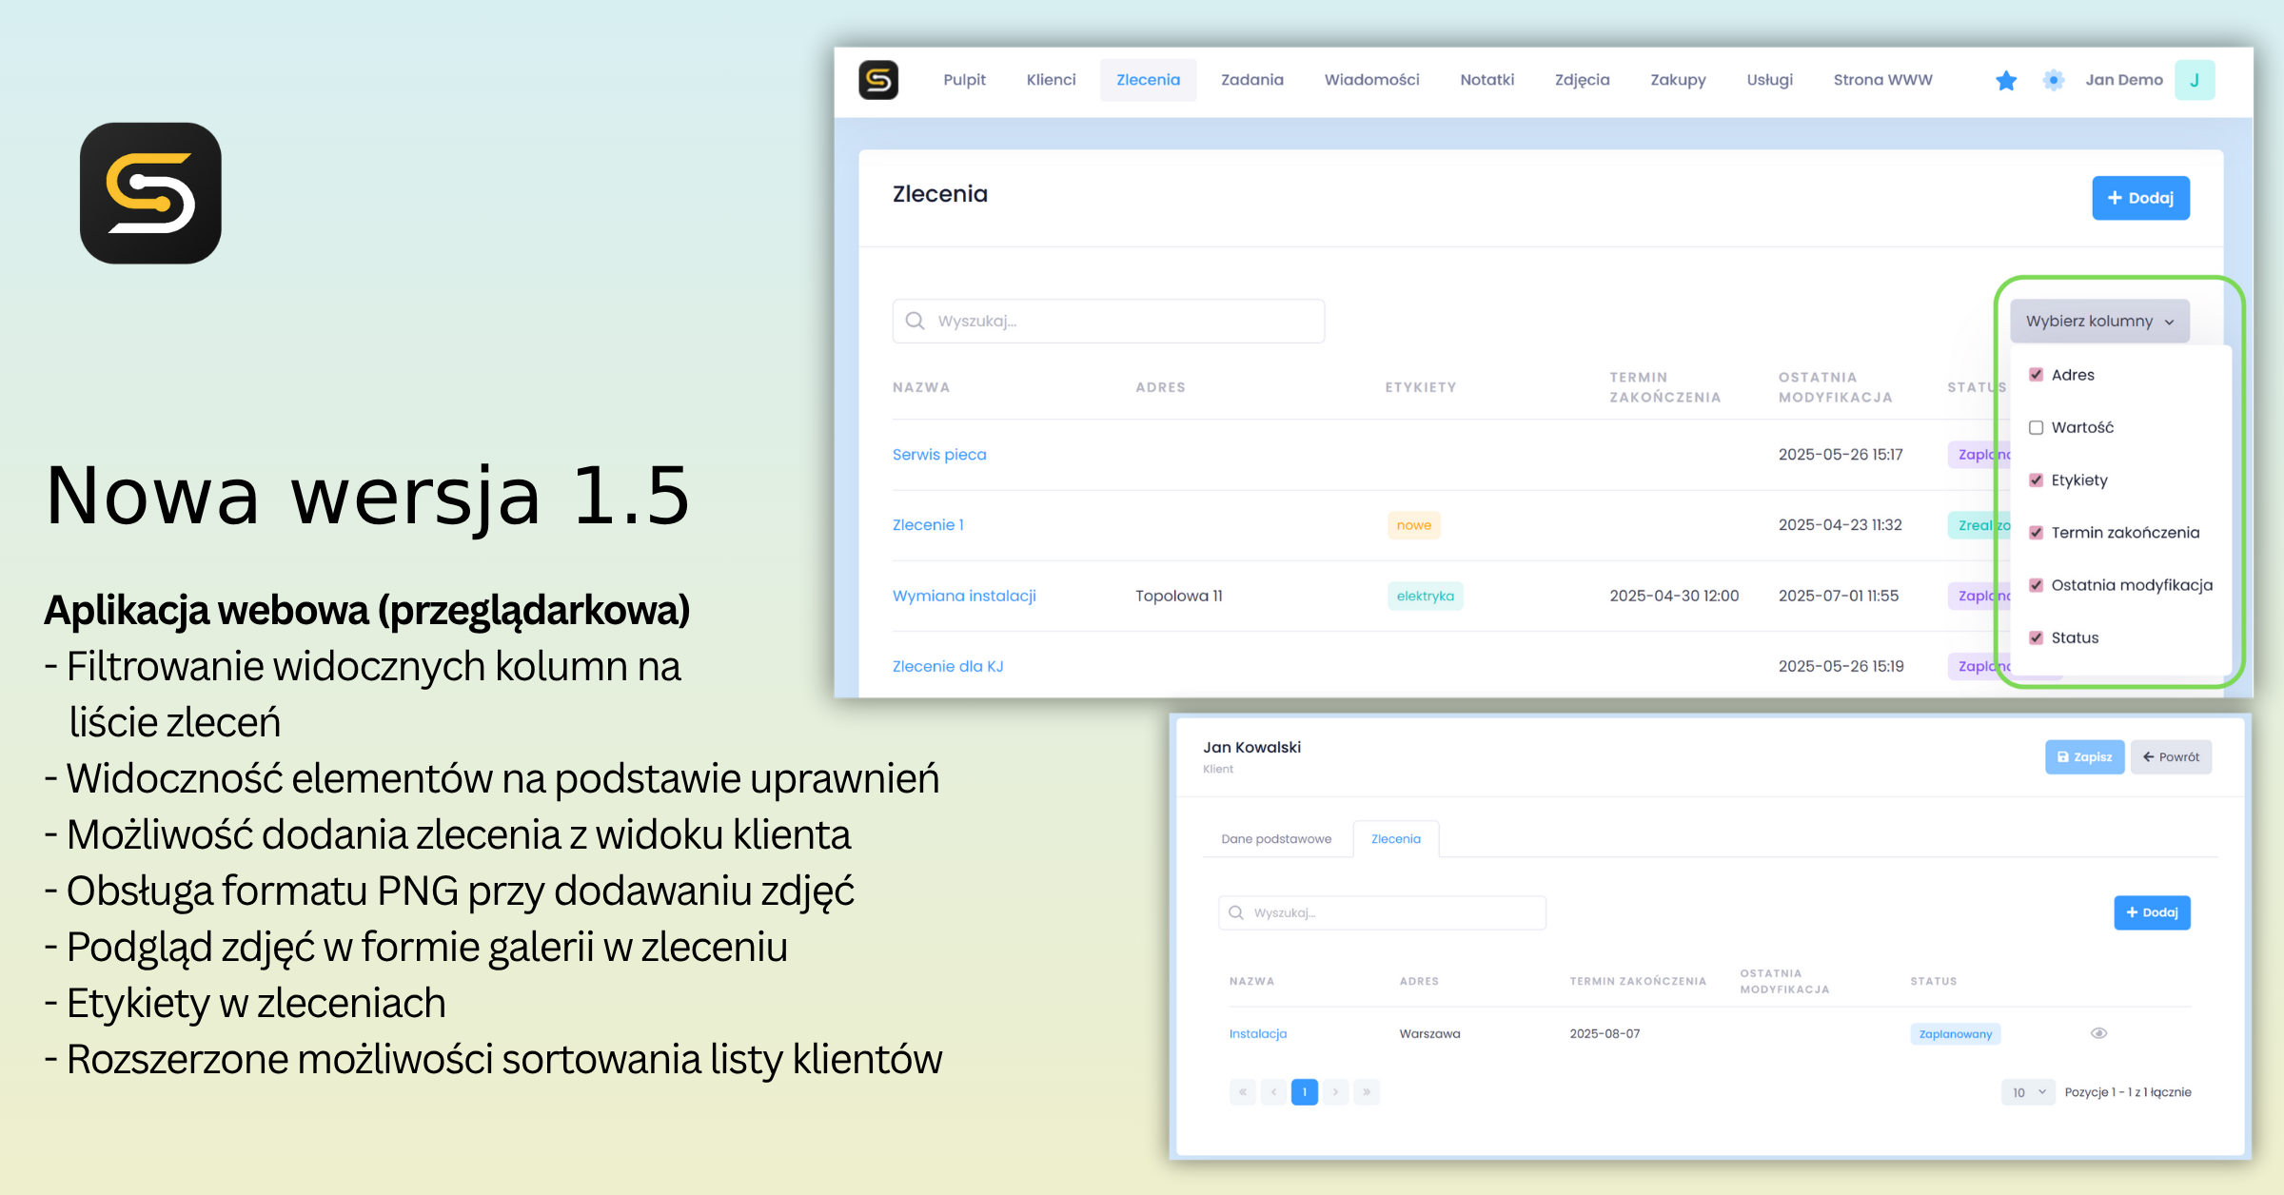
Task: Change page size using the 10 dropdown
Action: [x=2027, y=1091]
